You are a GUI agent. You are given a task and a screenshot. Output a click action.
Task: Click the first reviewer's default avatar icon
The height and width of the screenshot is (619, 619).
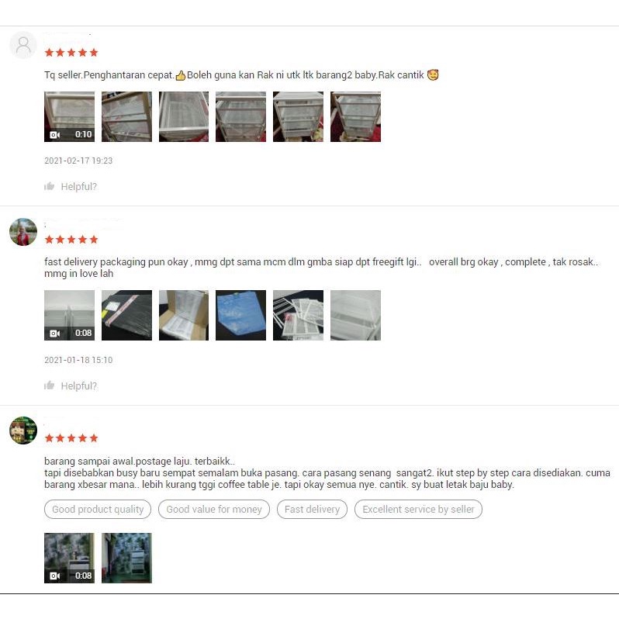pyautogui.click(x=23, y=45)
